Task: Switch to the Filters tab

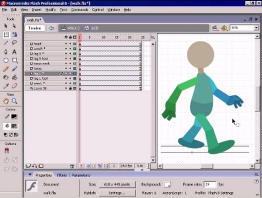Action: tap(62, 175)
